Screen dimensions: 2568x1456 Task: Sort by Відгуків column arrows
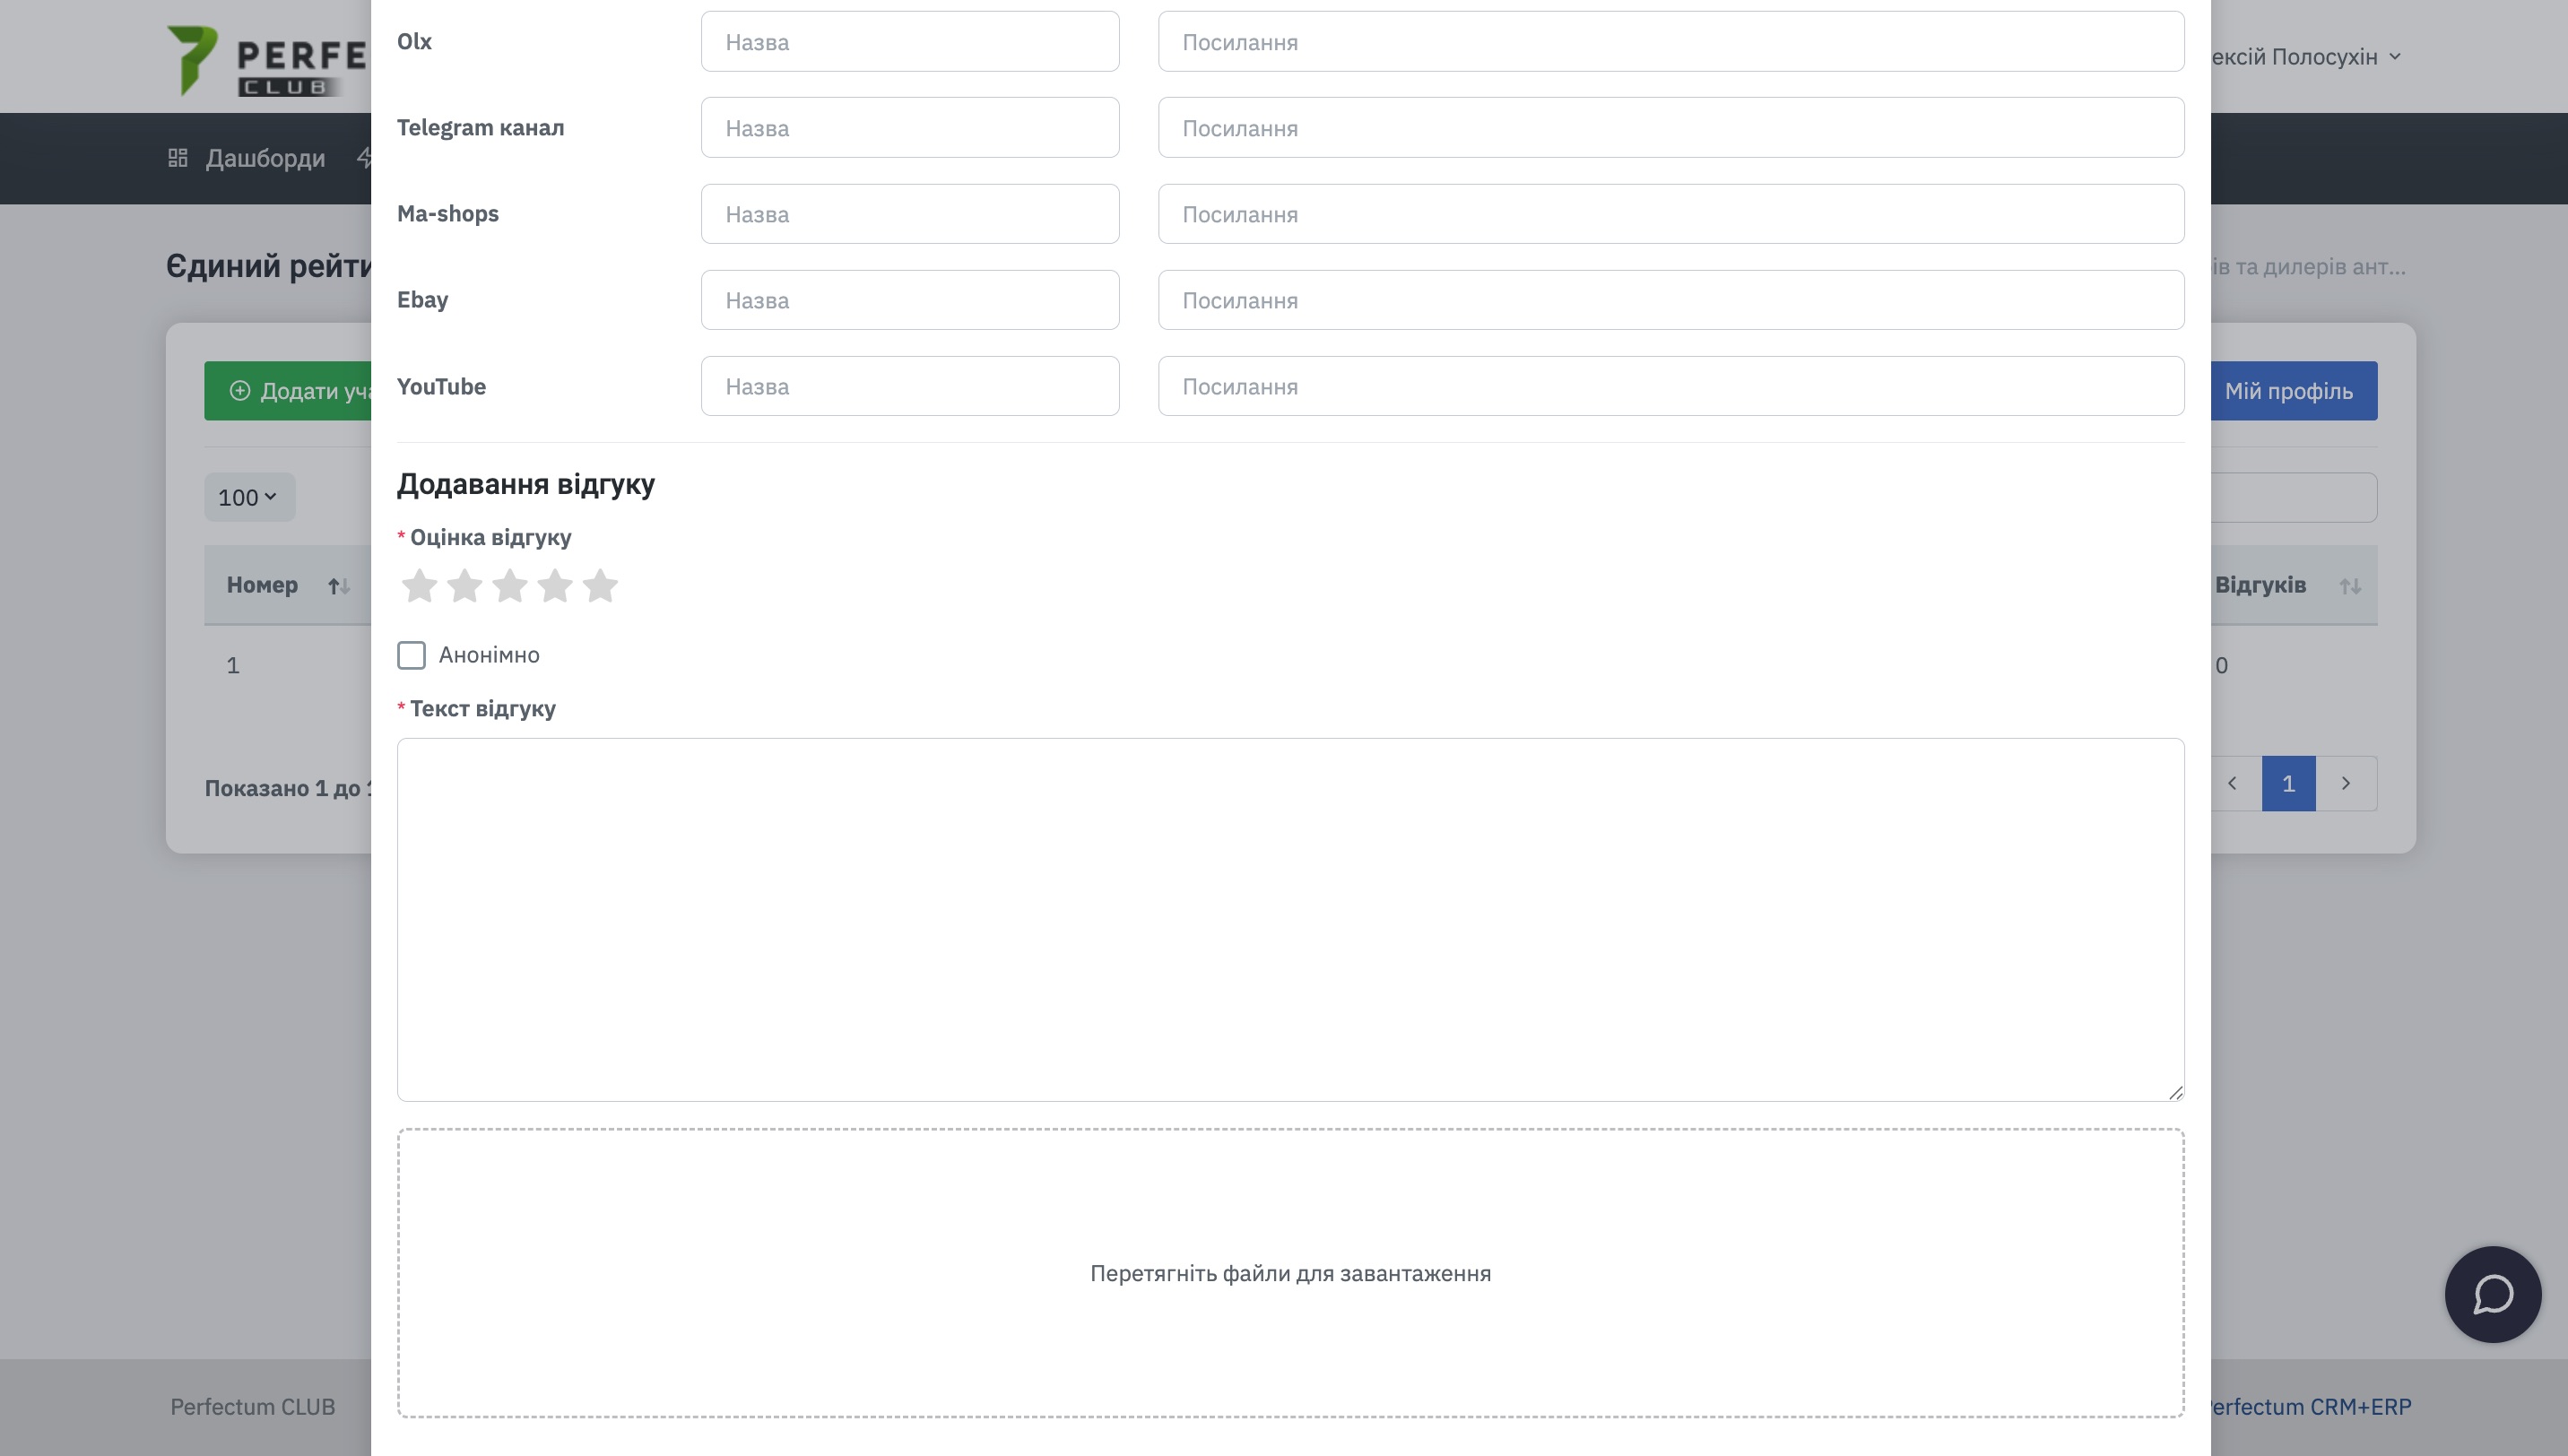click(x=2349, y=586)
